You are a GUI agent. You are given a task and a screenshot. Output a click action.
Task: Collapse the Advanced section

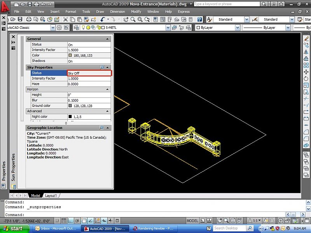tap(107, 111)
